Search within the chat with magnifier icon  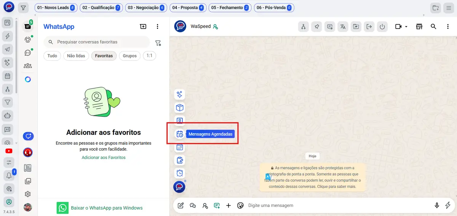click(x=433, y=27)
